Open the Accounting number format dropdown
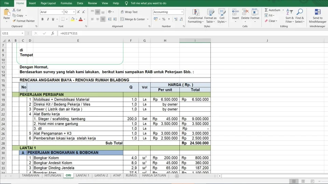Screen dimensions: 328x184 click(x=182, y=12)
